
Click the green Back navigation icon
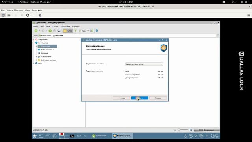tap(36, 31)
